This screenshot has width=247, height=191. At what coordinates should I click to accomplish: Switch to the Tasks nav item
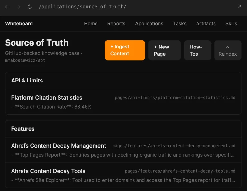(180, 23)
